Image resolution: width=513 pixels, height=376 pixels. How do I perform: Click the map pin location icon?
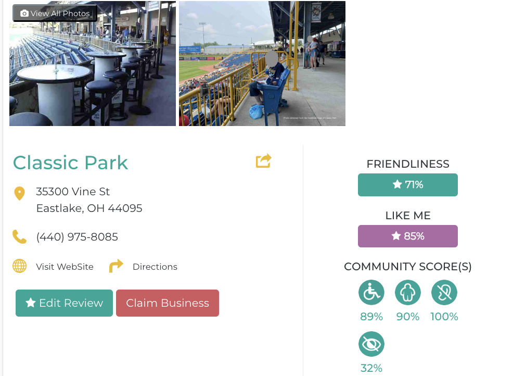pyautogui.click(x=20, y=194)
